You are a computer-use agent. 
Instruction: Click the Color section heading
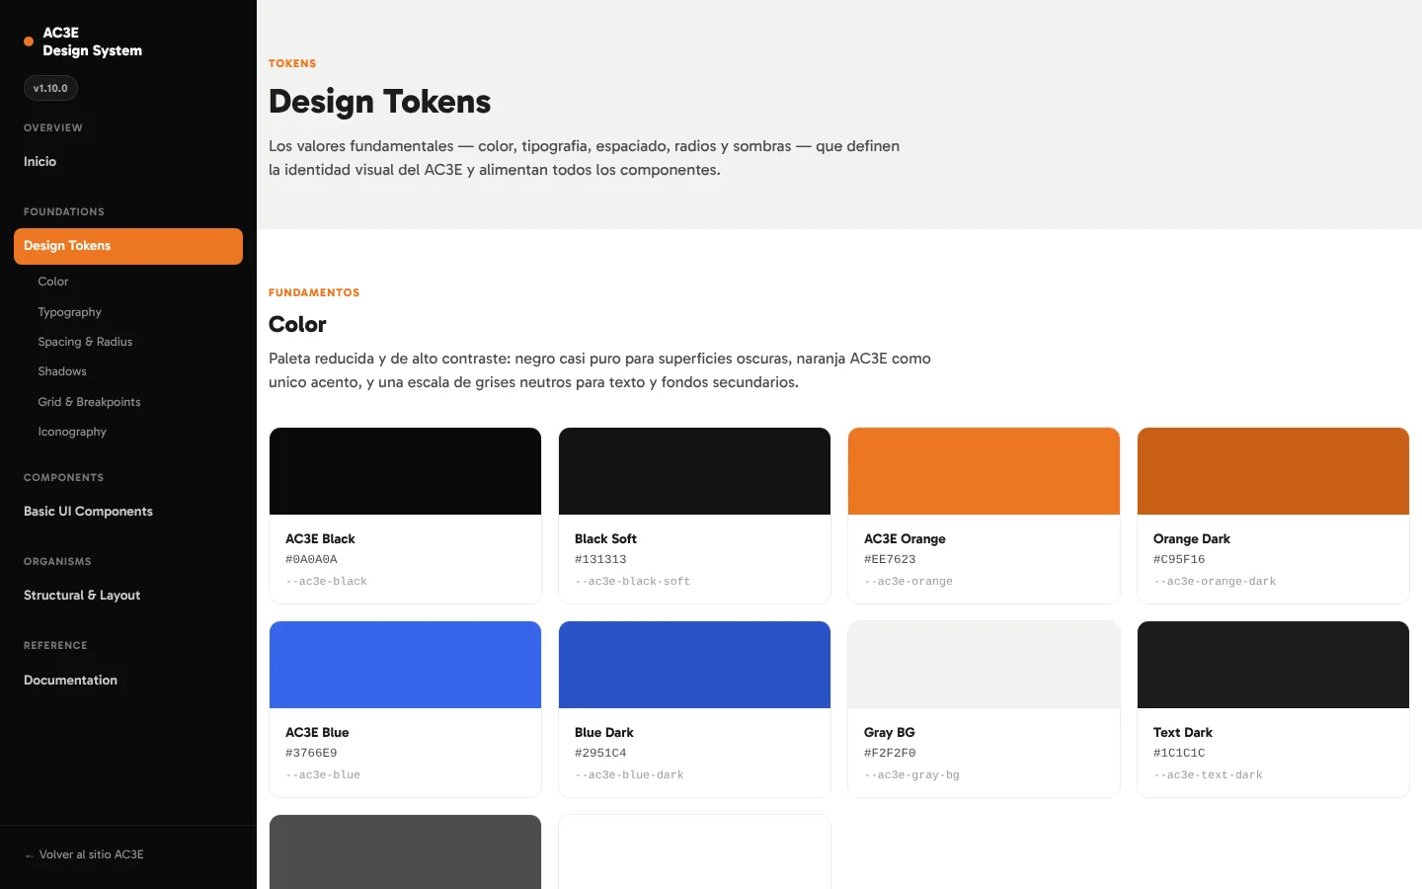click(297, 324)
